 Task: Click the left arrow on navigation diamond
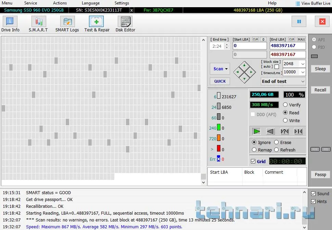pos(238,72)
